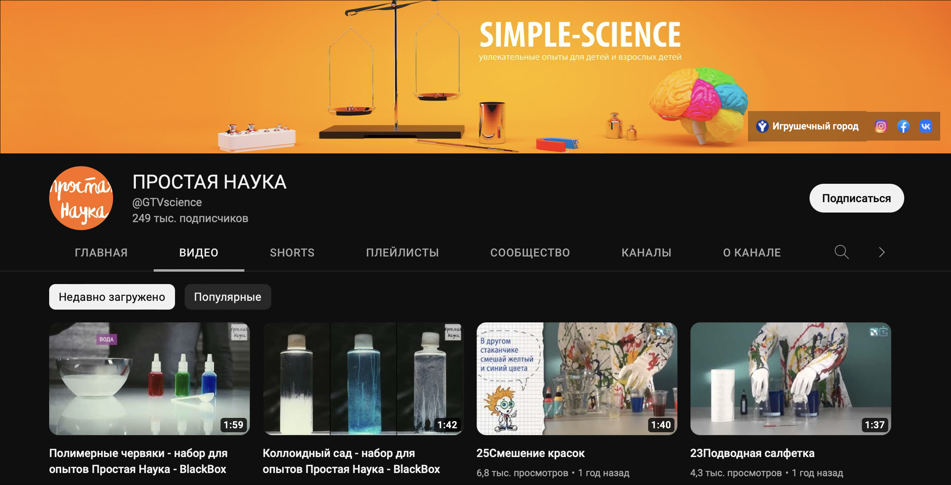Switch to the Главная tab
The image size is (951, 485).
click(x=101, y=252)
